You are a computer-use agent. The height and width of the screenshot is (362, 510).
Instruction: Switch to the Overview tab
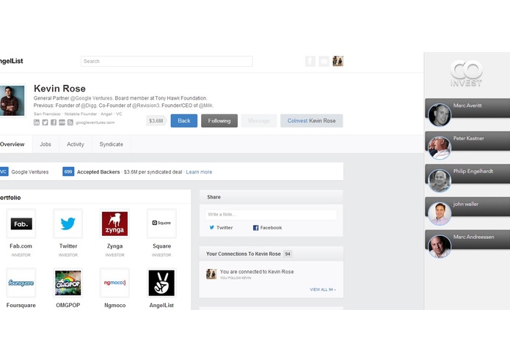pos(15,144)
